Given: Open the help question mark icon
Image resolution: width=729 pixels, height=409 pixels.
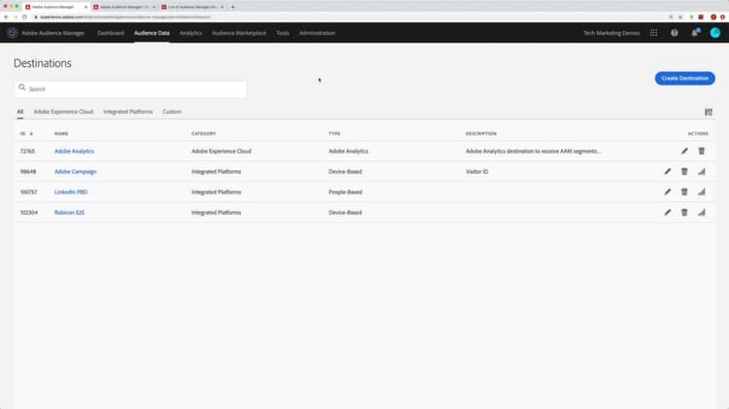Looking at the screenshot, I should [675, 33].
